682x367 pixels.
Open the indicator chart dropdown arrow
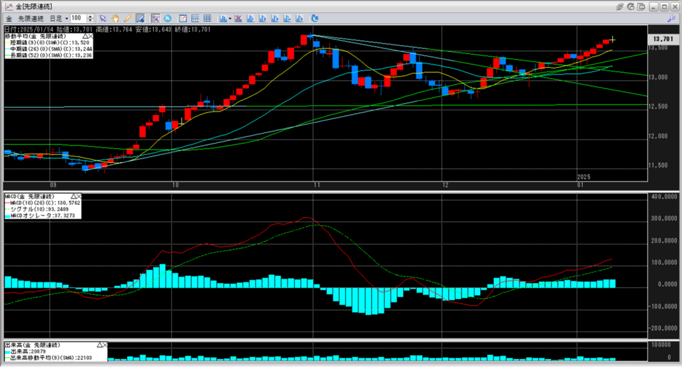point(230,19)
